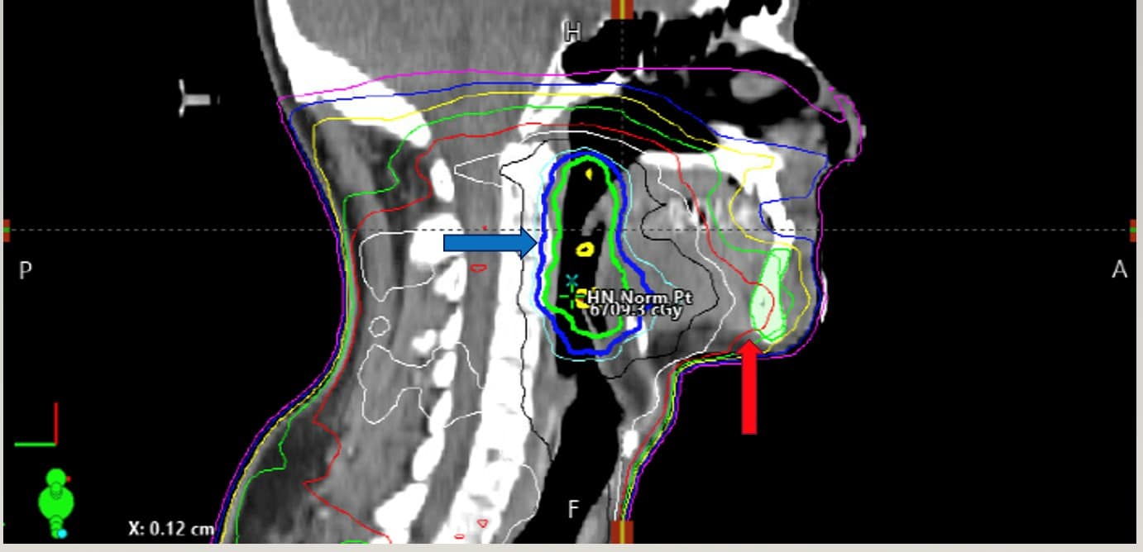Click the cyan dot on orientation figure
This screenshot has width=1143, height=552.
(x=61, y=534)
